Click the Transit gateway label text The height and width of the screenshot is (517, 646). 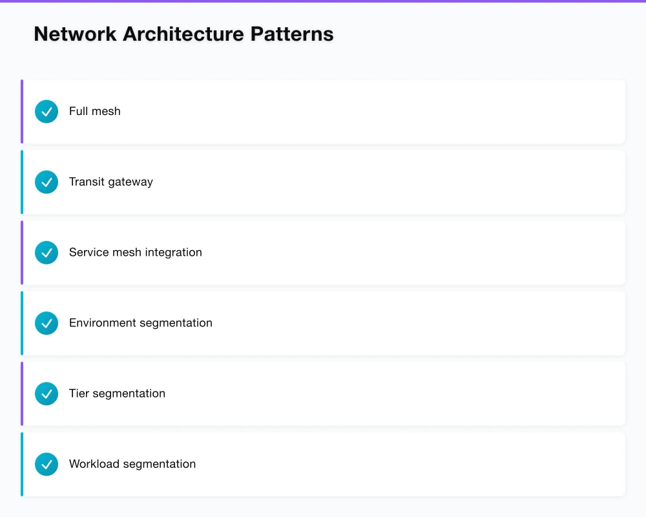coord(110,182)
